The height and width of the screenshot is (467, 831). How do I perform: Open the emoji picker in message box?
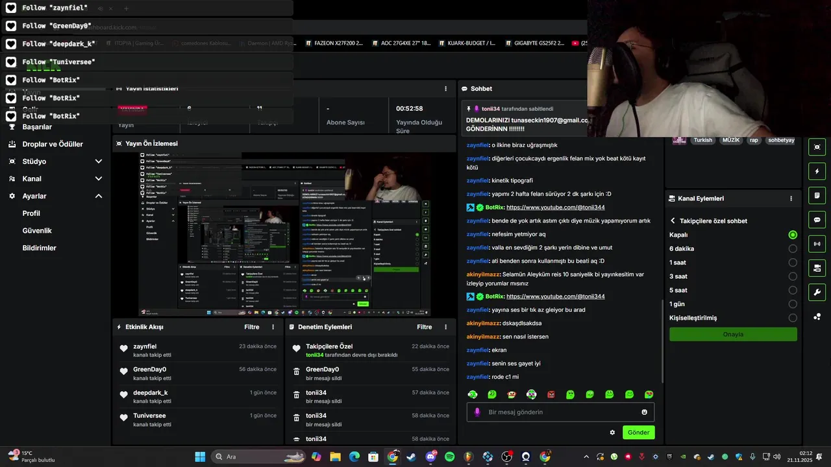[645, 412]
